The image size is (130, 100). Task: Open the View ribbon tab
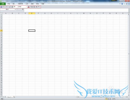43,4
